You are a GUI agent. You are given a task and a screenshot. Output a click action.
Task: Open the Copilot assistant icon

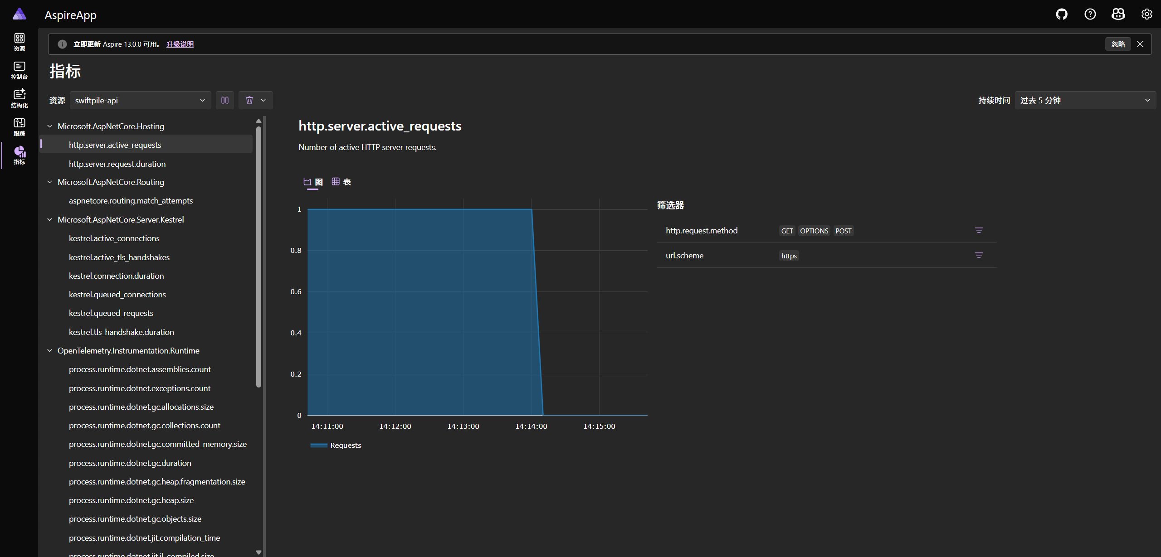coord(1118,15)
